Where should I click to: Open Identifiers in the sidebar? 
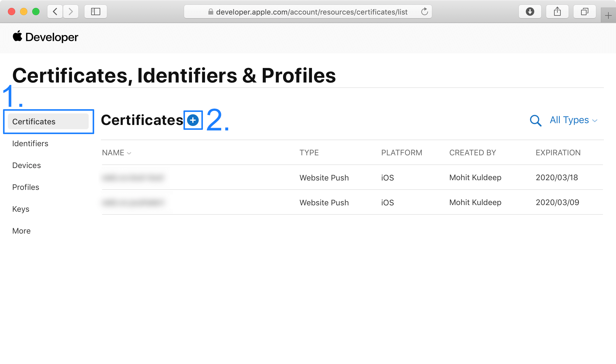tap(30, 143)
